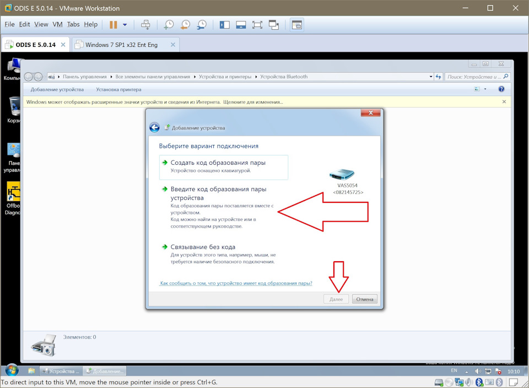Open Explorer from the guest taskbar
529x388 pixels.
coord(31,371)
